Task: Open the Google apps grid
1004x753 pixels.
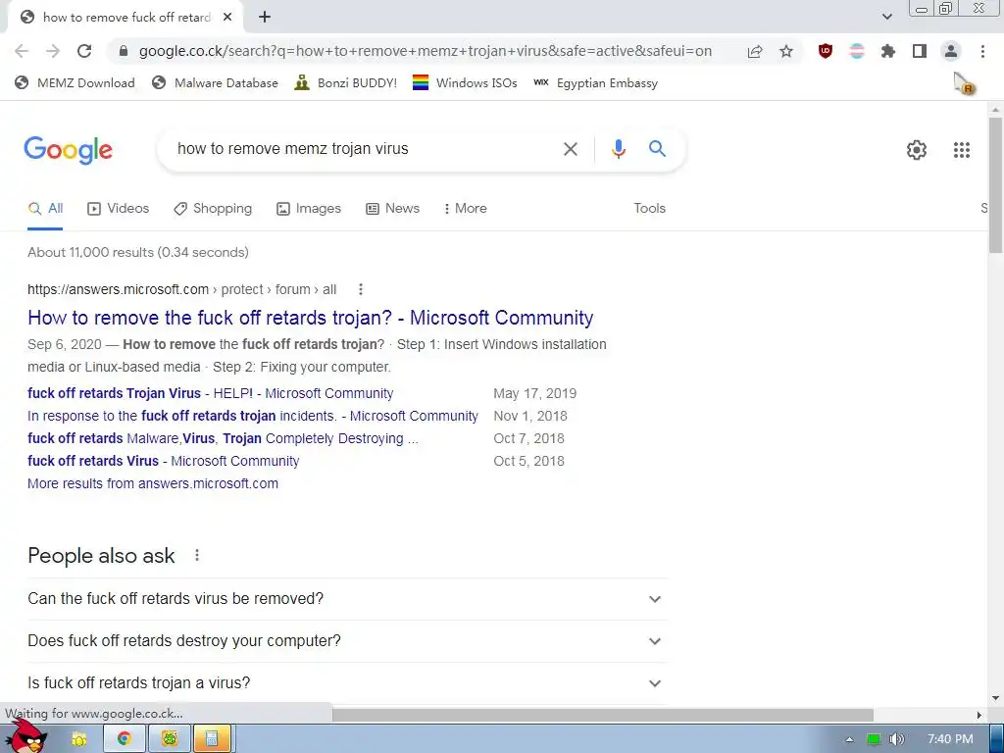Action: tap(961, 150)
